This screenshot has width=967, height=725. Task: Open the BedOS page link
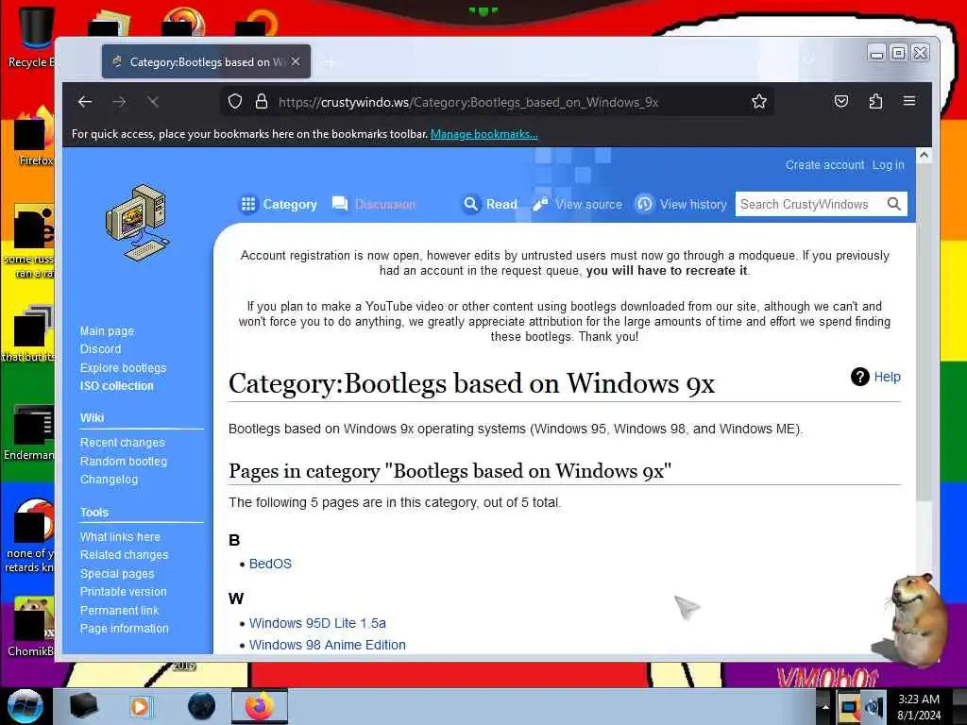[x=270, y=564]
